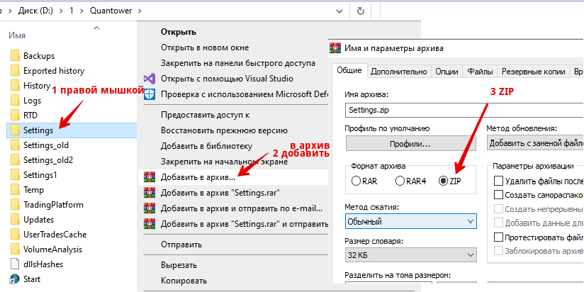Click the VolumeAnalysis folder icon
The height and width of the screenshot is (292, 584).
click(x=15, y=249)
